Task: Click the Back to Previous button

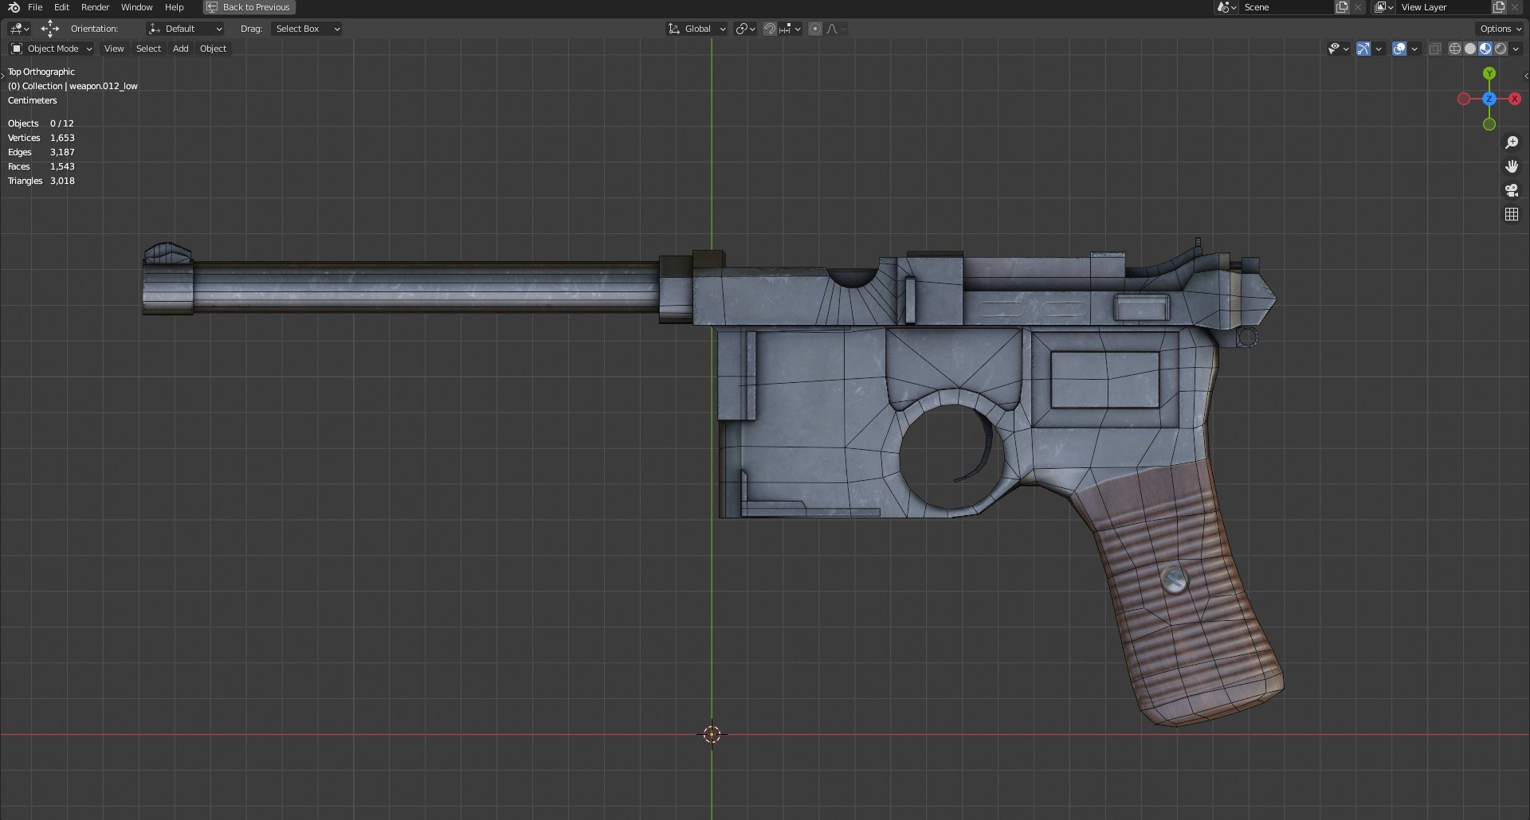Action: point(249,7)
